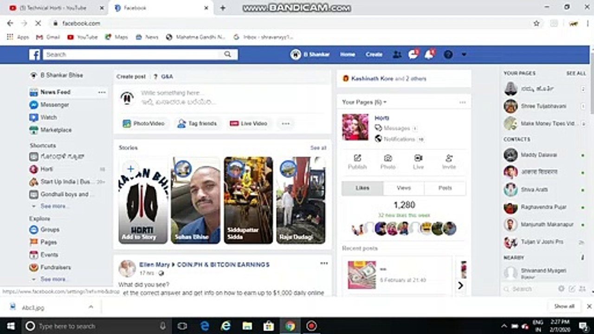This screenshot has width=594, height=334.
Task: Click the Photo/Video button
Action: (143, 123)
